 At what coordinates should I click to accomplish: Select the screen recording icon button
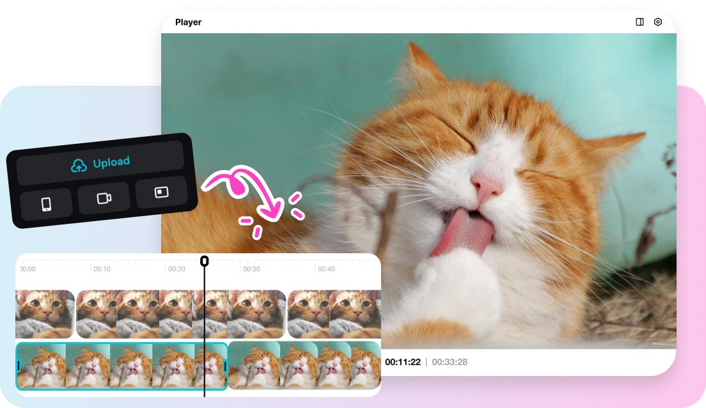point(161,192)
